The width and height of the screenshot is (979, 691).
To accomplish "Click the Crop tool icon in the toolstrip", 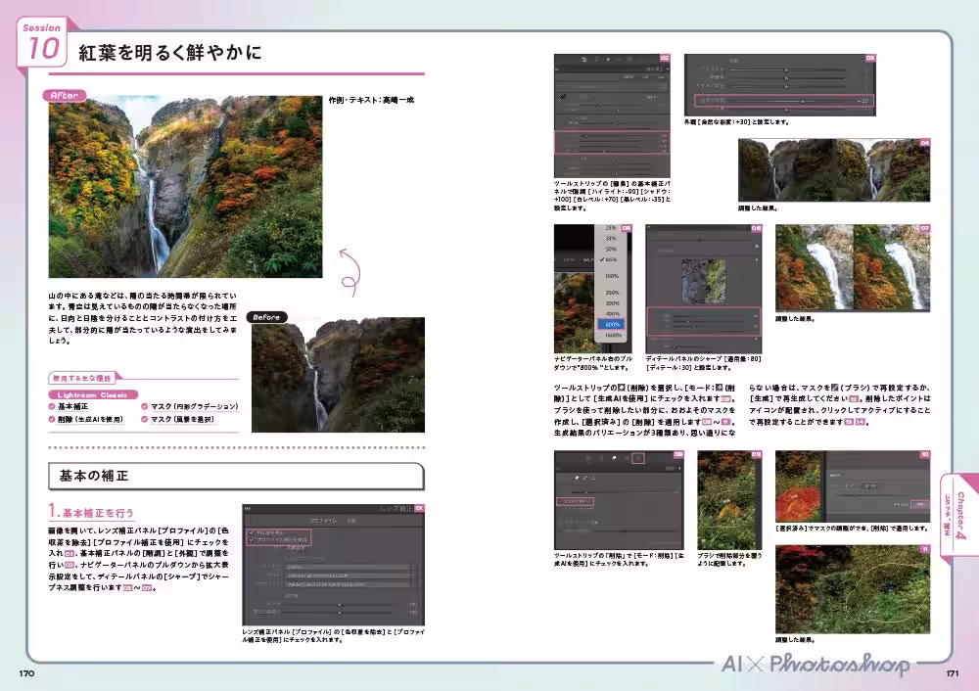I will (597, 59).
